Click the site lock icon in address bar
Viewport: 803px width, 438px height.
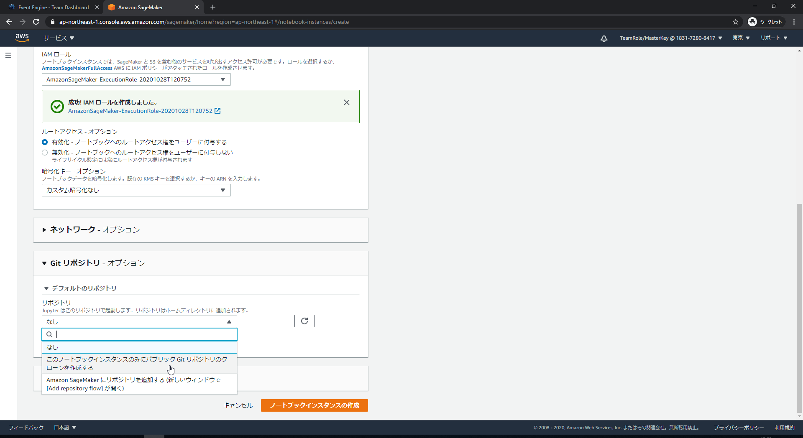[x=52, y=22]
